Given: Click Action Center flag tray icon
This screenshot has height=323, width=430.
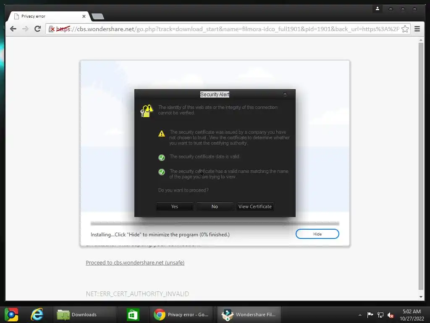Looking at the screenshot, I should click(x=370, y=315).
